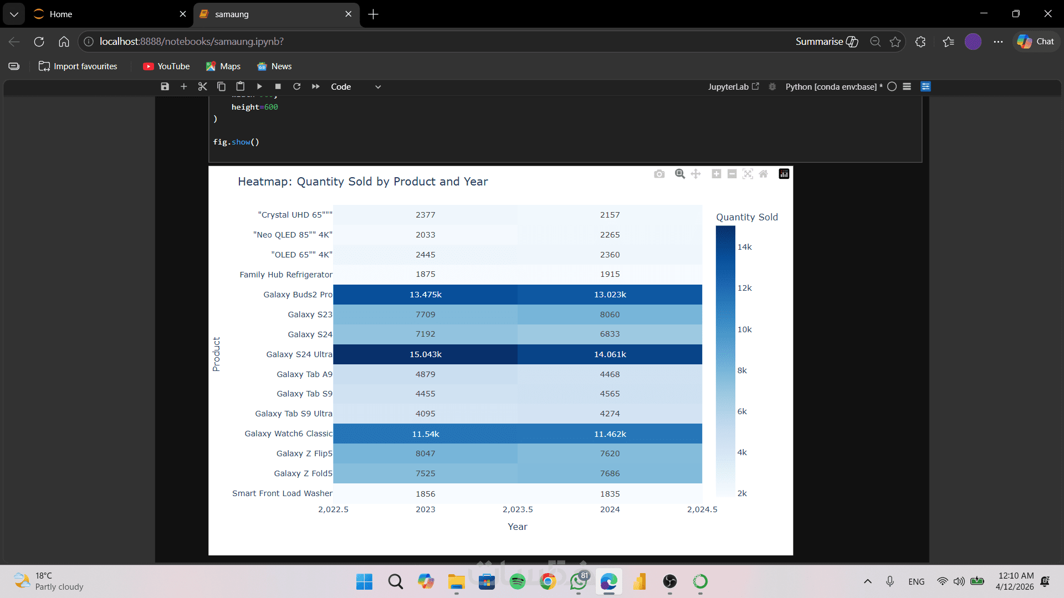Screen dimensions: 1064x598
Task: Click the Quantity Sold color bar
Action: (725, 360)
